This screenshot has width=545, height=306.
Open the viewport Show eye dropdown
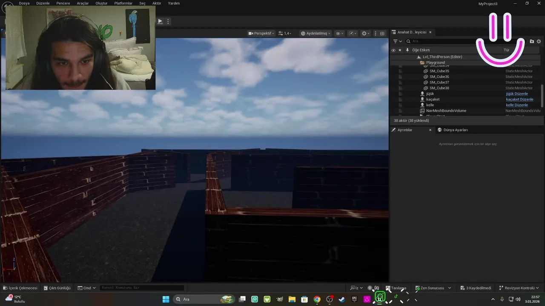(x=339, y=33)
